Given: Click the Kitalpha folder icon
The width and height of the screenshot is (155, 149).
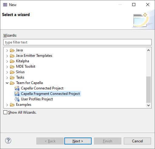Looking at the screenshot, I should pos(12,61).
